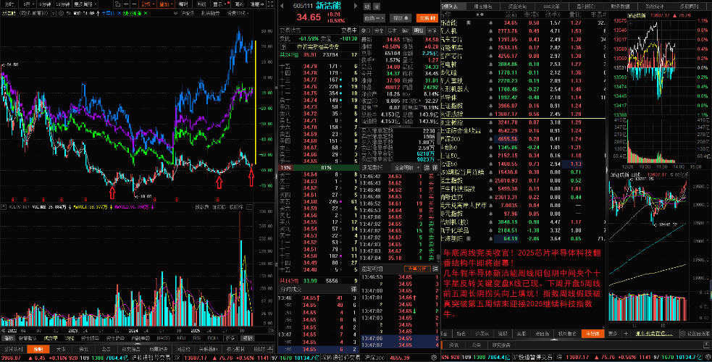712x362 pixels.
Task: Switch to the 明细 tab in quote panel
Action: tap(418, 31)
